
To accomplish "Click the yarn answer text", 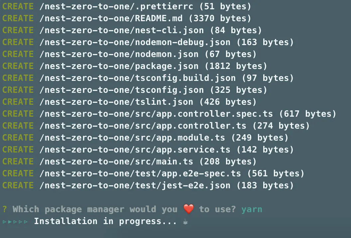I will [252, 209].
